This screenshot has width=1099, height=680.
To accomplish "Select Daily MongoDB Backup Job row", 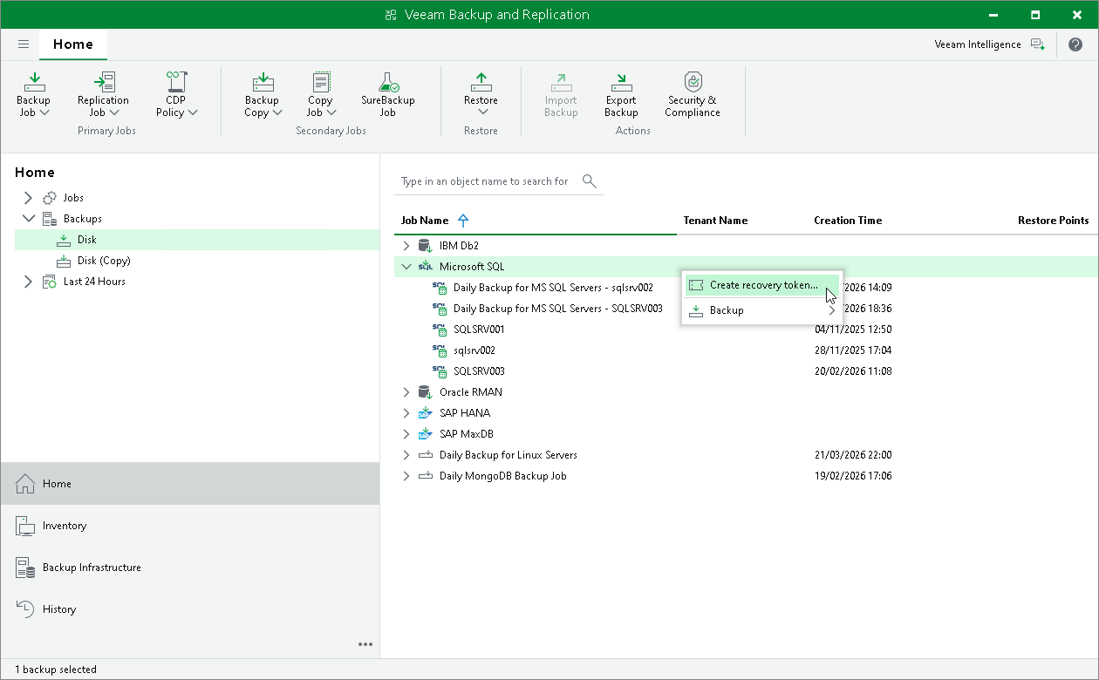I will click(746, 476).
